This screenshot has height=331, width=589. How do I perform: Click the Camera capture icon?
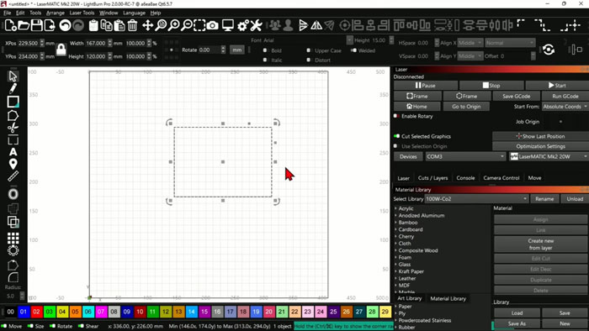pyautogui.click(x=213, y=25)
